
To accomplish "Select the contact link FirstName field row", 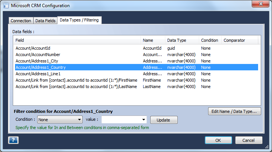I will click(x=136, y=80).
